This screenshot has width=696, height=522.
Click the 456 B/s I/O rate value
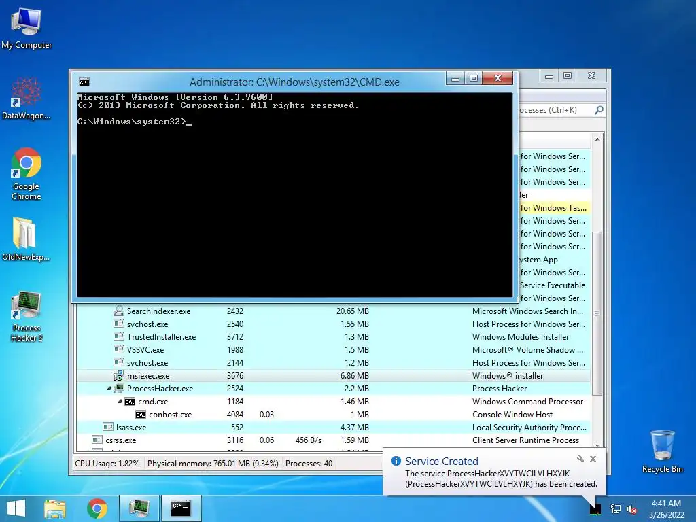(x=308, y=440)
